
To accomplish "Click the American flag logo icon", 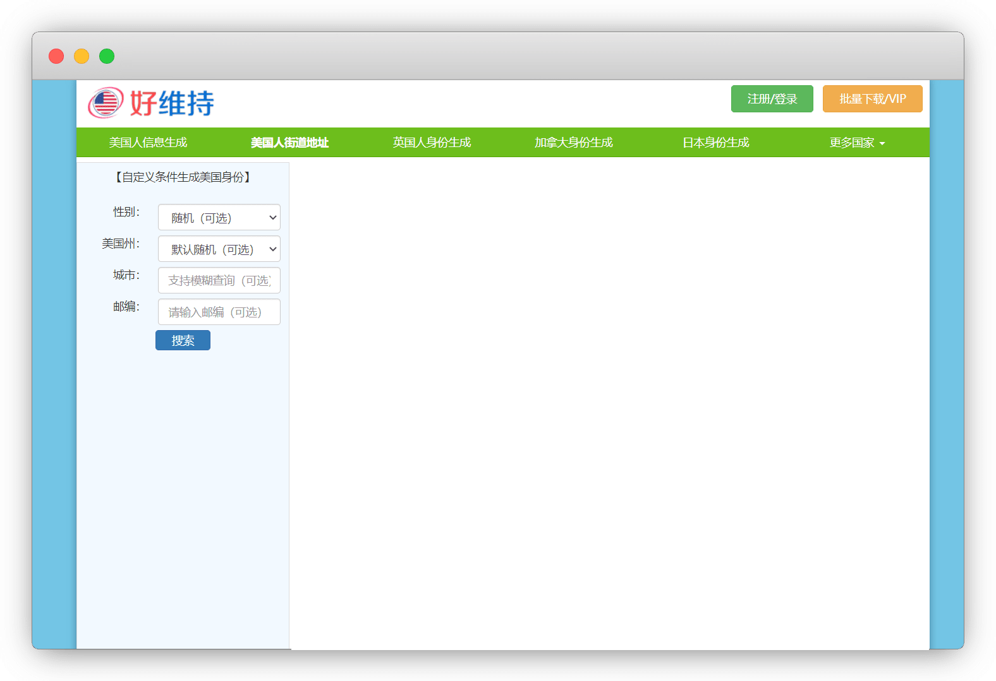I will [105, 102].
